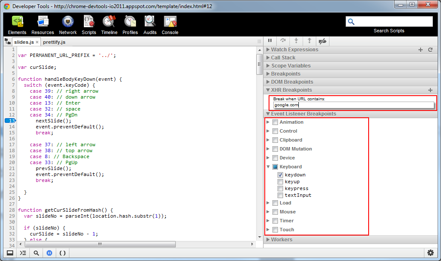
Task: Switch to the prettify.js tab
Action: click(x=54, y=42)
